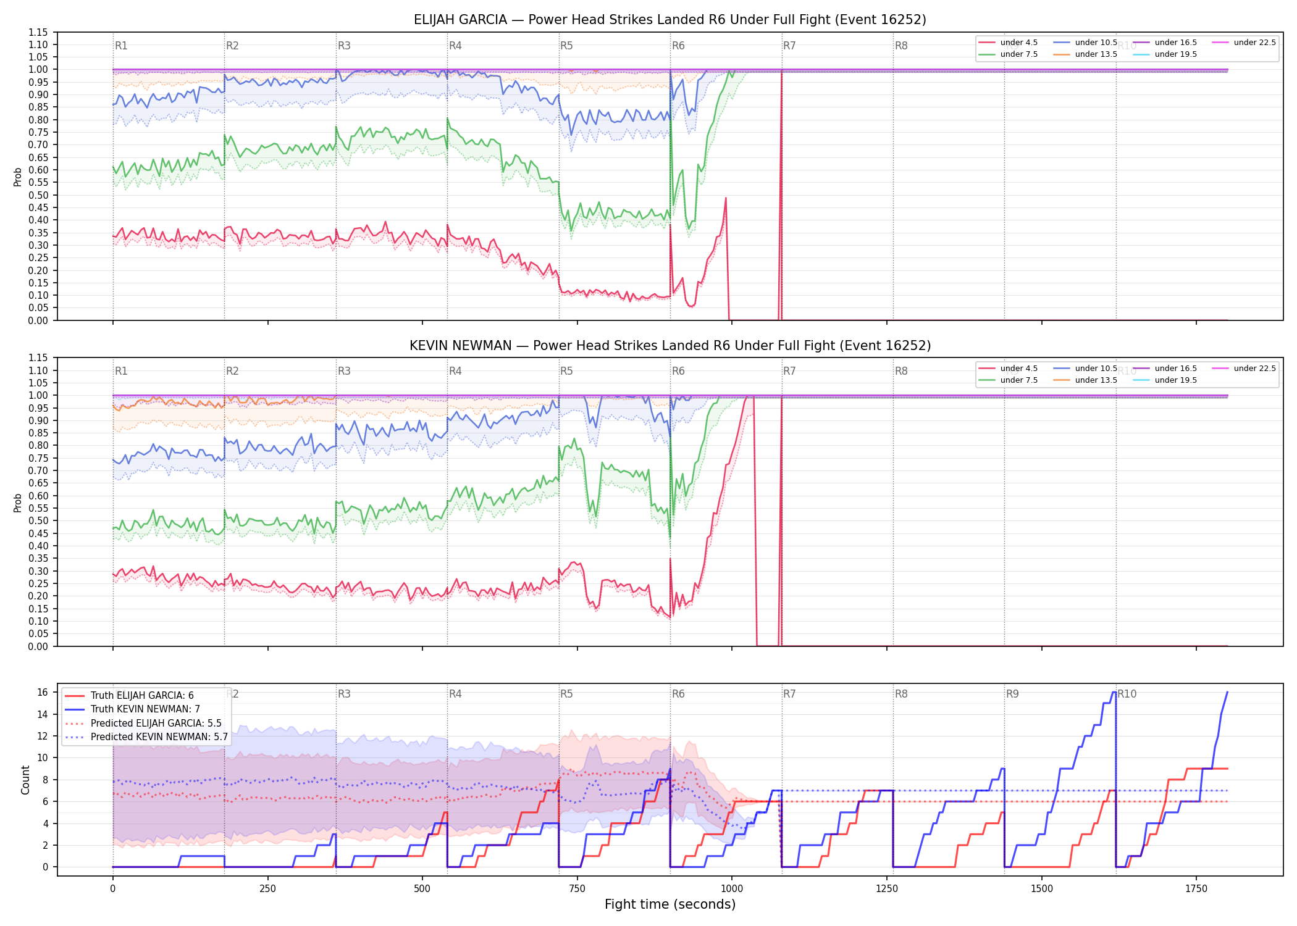Click the 'Count' y-axis label
Screen dimensions: 1297x926
25,780
